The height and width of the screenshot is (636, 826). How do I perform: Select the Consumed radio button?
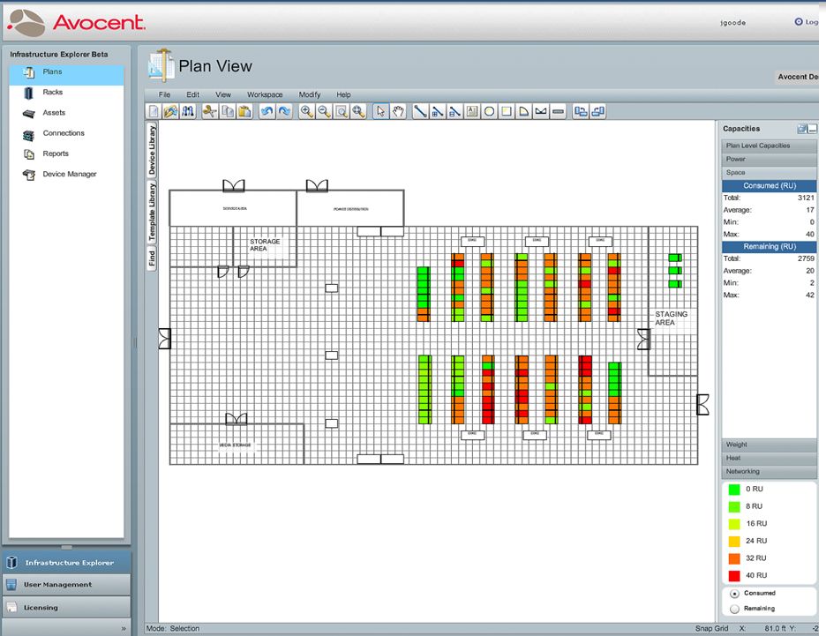pyautogui.click(x=734, y=594)
